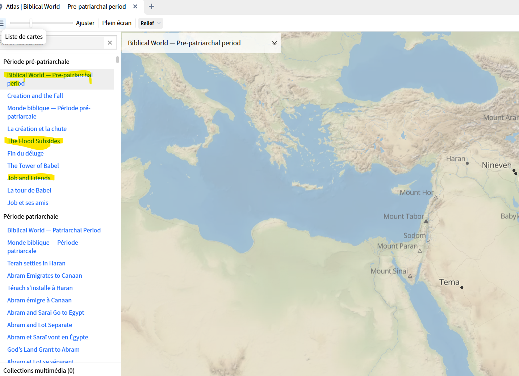Click the Période pré-patriarchale section heading

click(x=36, y=62)
